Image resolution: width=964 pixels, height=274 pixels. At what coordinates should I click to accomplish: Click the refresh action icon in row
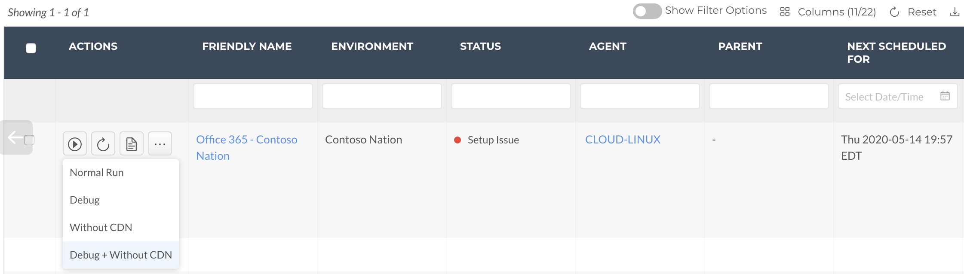[x=103, y=143]
